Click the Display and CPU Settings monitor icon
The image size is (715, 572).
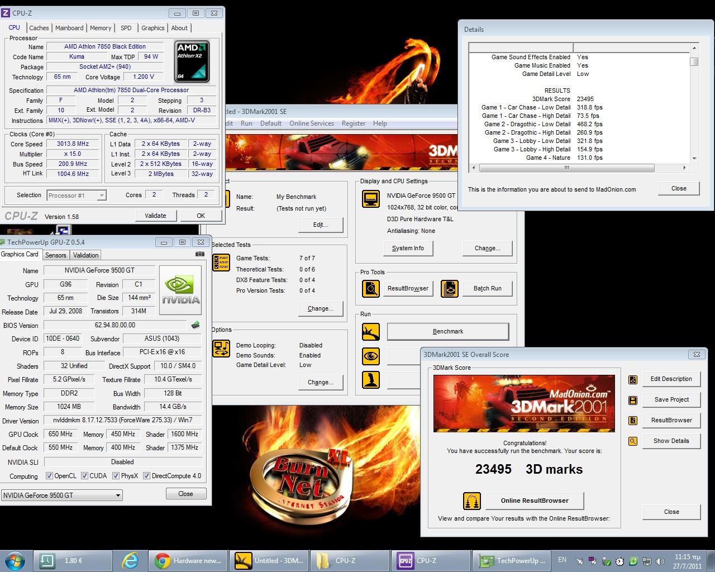coord(371,198)
